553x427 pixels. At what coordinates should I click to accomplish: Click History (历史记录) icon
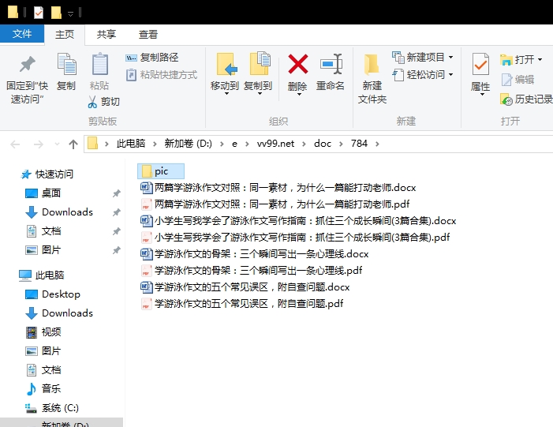[x=506, y=99]
